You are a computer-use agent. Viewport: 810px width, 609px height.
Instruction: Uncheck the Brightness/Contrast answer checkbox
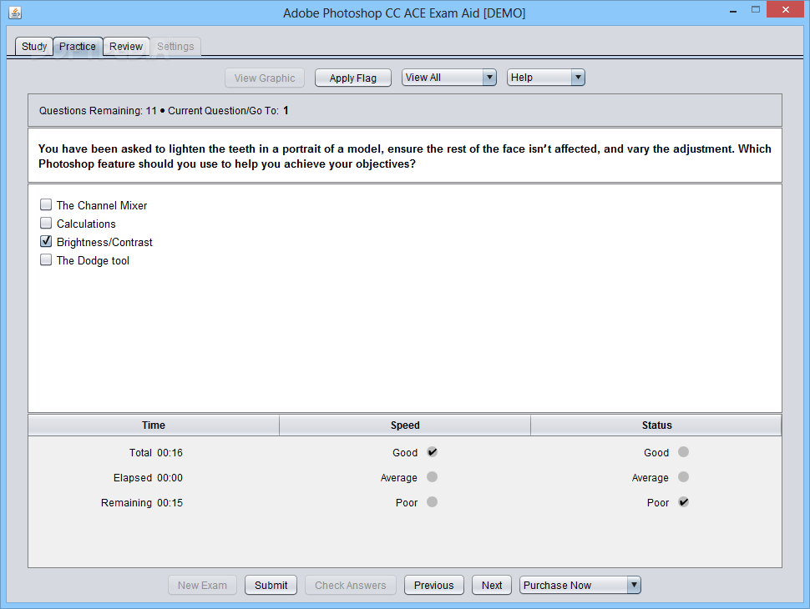(x=46, y=242)
